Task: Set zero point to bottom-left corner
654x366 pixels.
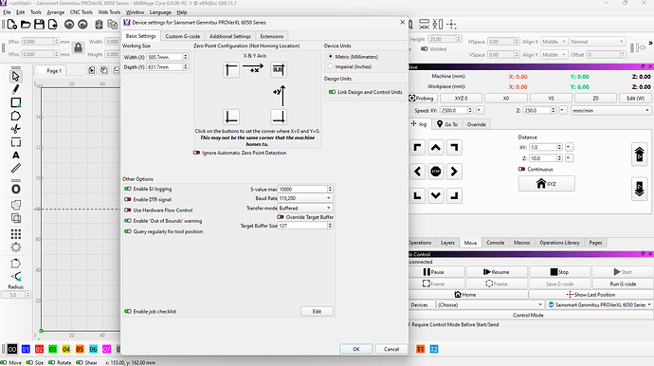Action: coord(231,117)
